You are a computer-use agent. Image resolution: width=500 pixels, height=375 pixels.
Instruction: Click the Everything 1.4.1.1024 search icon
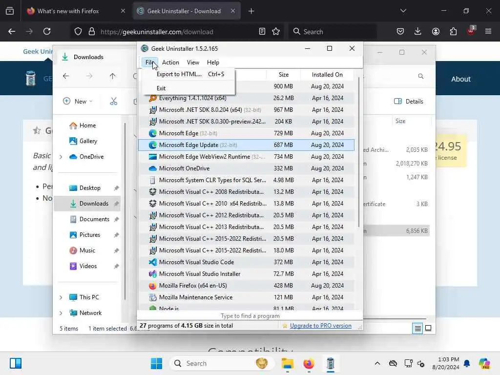point(153,98)
